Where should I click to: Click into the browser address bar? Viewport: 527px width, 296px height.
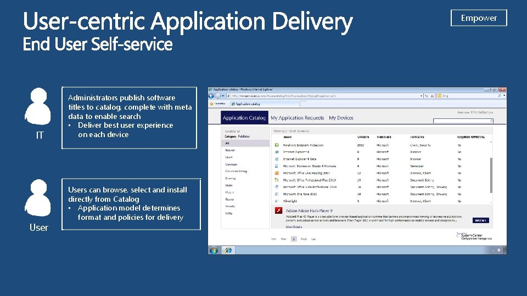(x=324, y=96)
